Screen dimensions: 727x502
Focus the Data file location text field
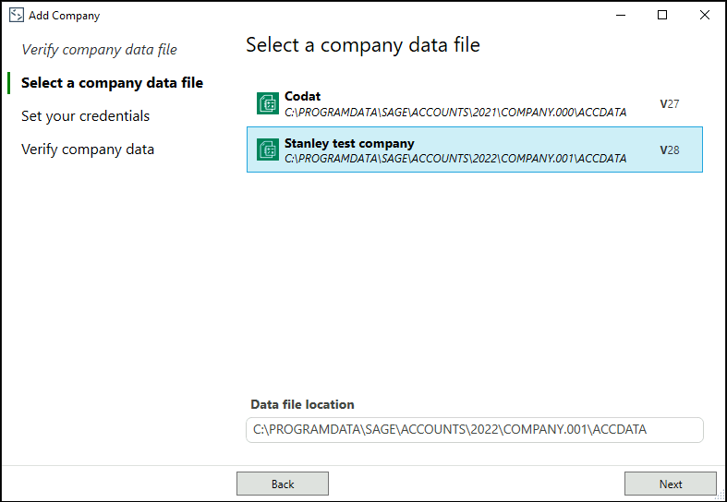474,430
